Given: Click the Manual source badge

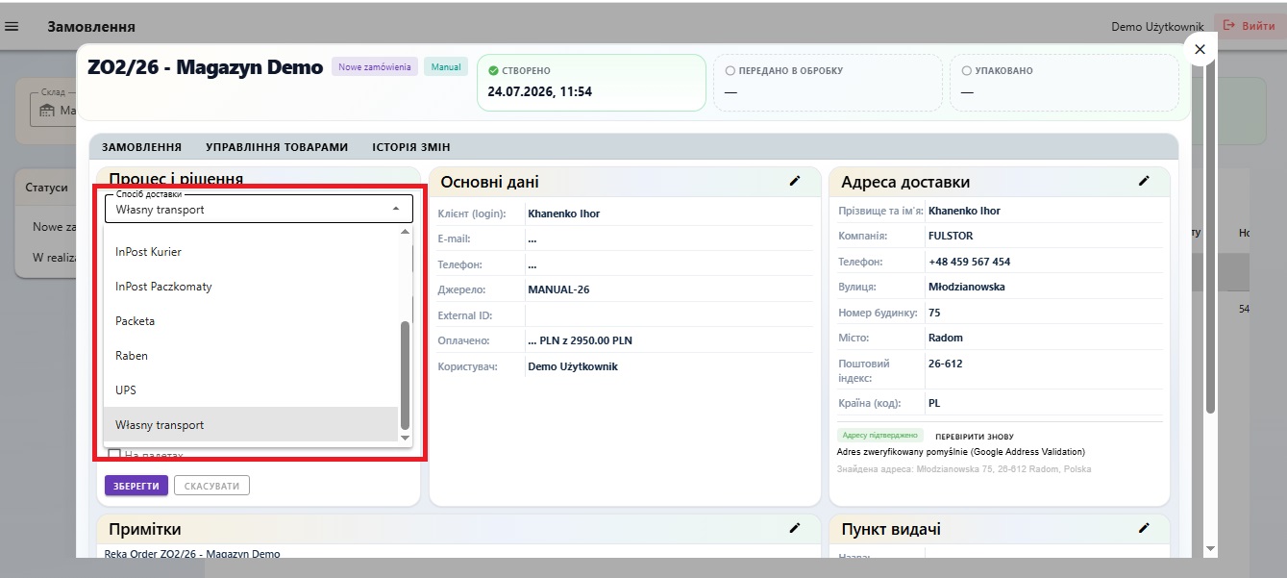Looking at the screenshot, I should pos(446,67).
